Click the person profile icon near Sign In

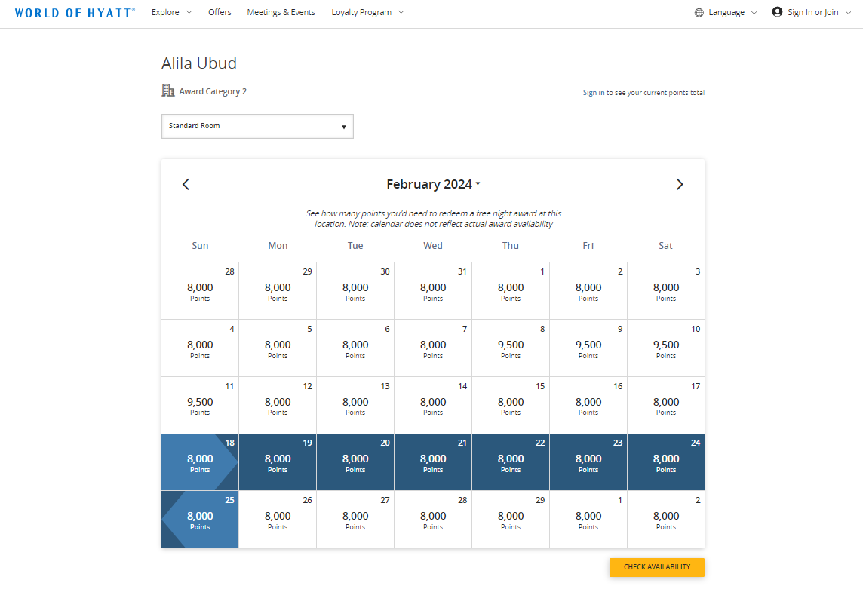(x=776, y=12)
